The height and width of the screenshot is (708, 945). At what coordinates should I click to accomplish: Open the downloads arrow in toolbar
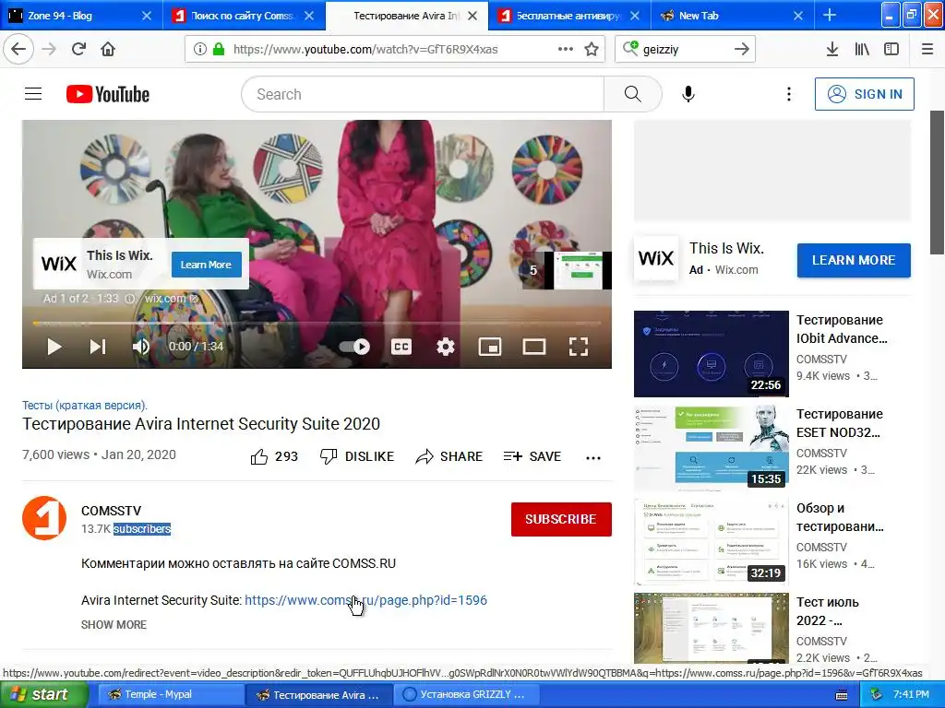click(831, 49)
